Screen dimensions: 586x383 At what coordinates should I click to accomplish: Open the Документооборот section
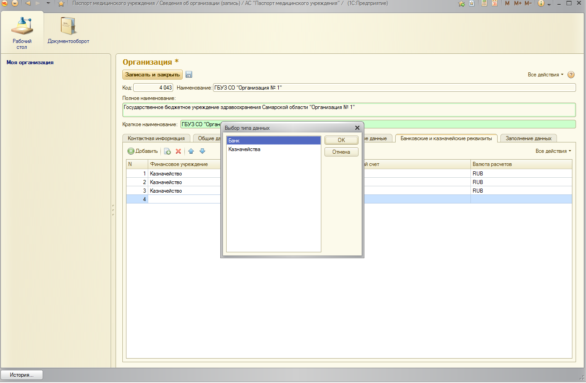(x=68, y=31)
